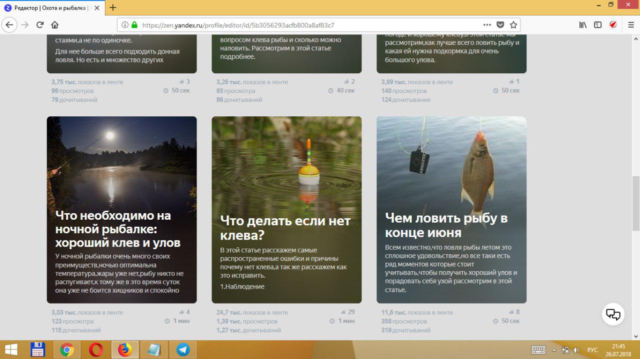Click the stat 319 дочитываний
This screenshot has width=640, height=359.
tap(405, 331)
